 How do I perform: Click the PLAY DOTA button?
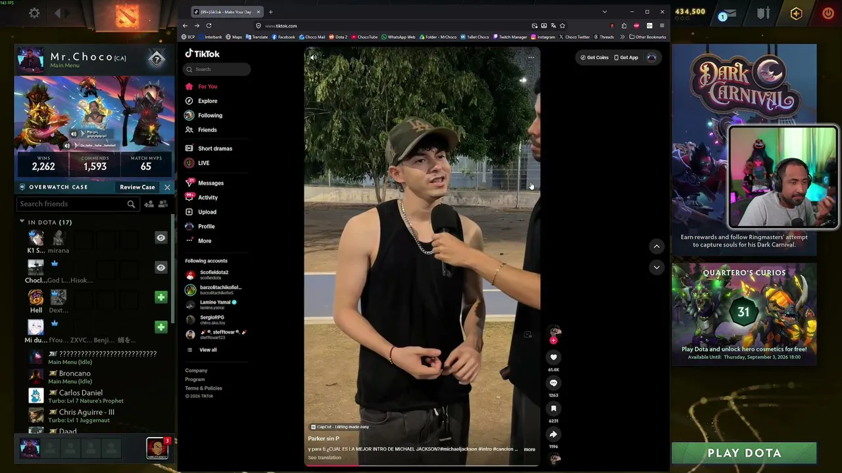744,453
